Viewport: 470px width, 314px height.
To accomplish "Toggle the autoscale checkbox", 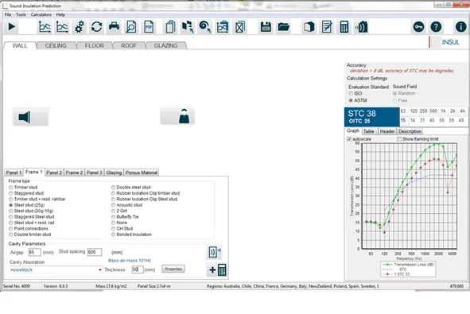I will (x=349, y=139).
